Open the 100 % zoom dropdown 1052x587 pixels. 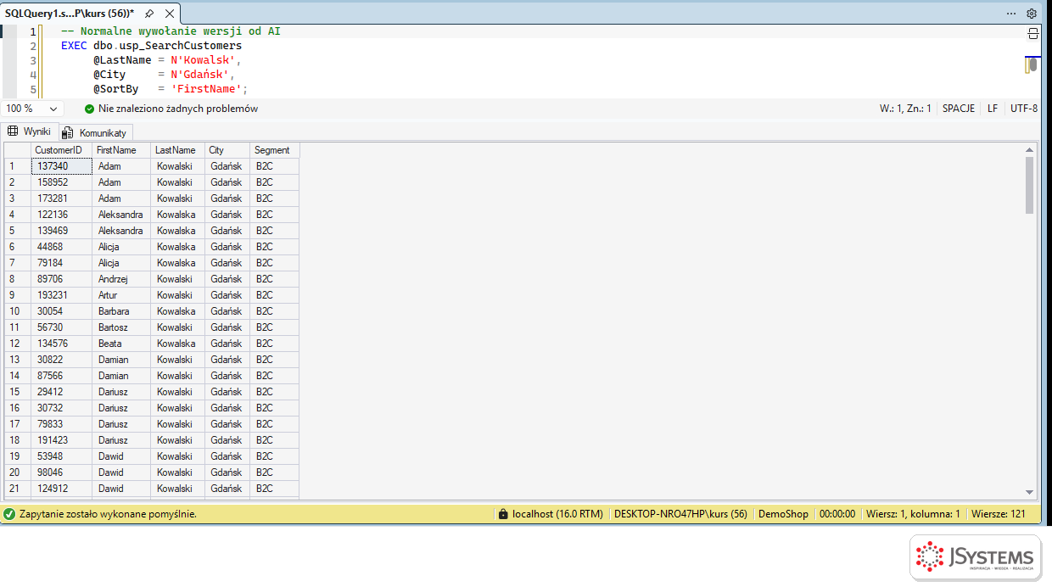click(x=32, y=109)
